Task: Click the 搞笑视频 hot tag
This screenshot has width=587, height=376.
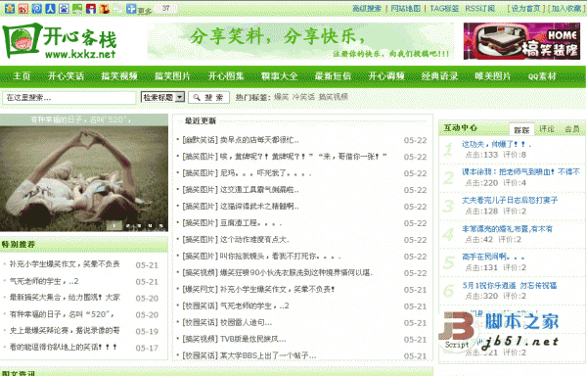Action: pyautogui.click(x=334, y=97)
